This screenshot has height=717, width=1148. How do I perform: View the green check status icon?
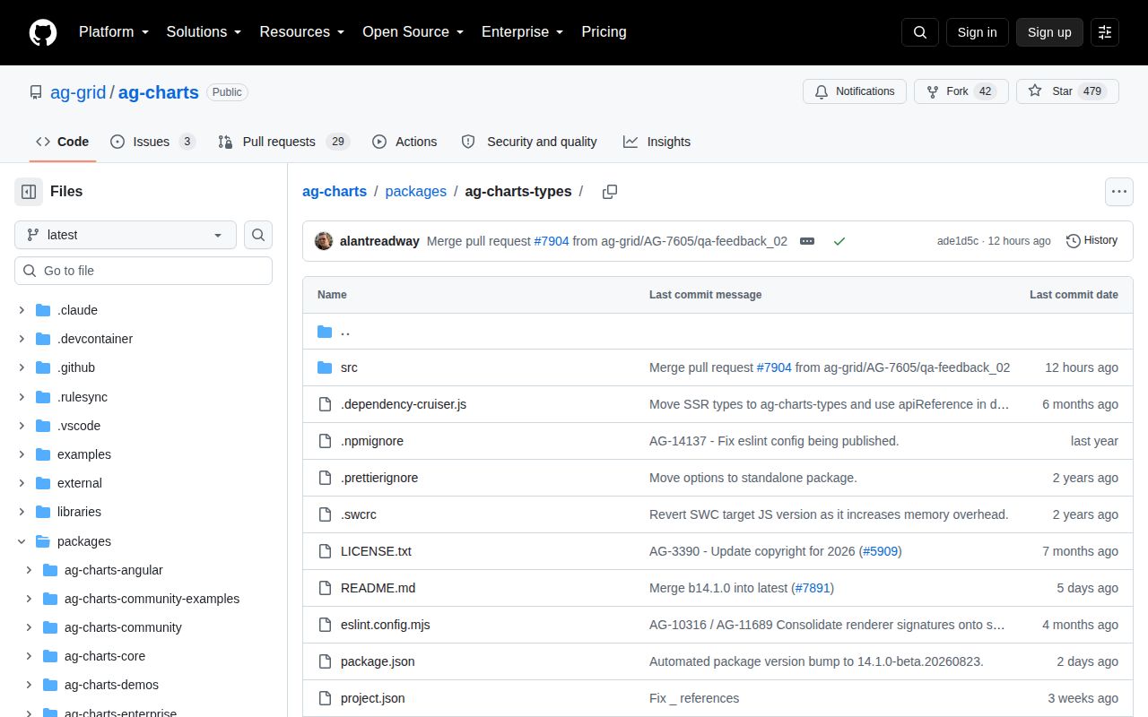(x=839, y=241)
